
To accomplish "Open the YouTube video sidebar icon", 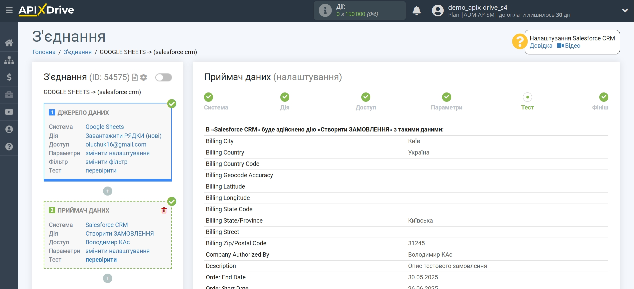I will (9, 112).
